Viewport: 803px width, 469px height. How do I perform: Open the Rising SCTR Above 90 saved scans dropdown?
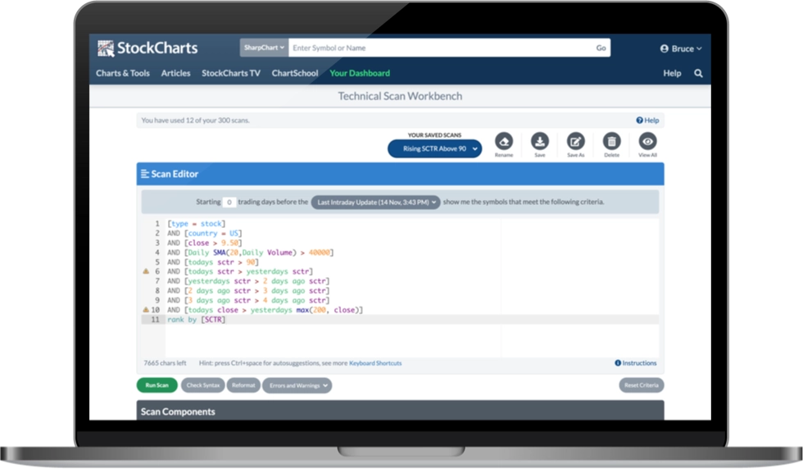(x=434, y=148)
